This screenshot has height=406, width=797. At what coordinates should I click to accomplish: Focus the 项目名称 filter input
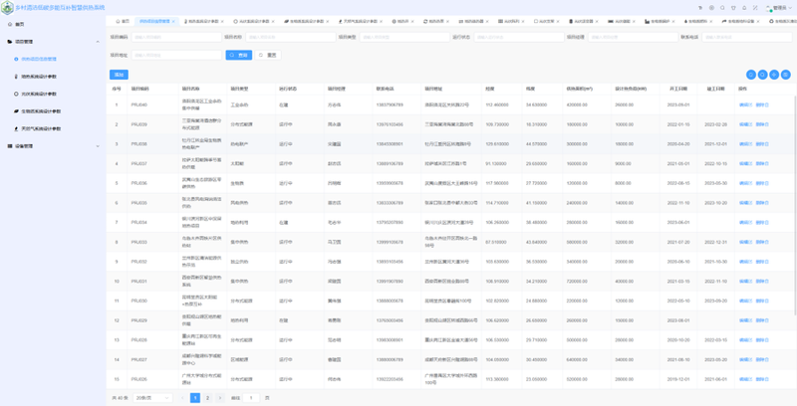(290, 37)
